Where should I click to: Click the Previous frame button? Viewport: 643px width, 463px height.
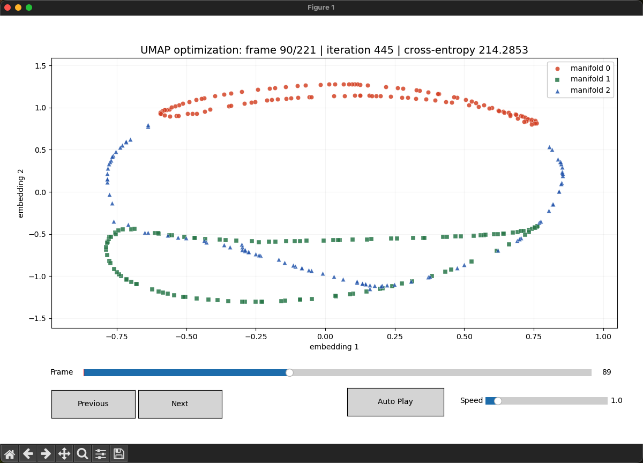point(93,404)
